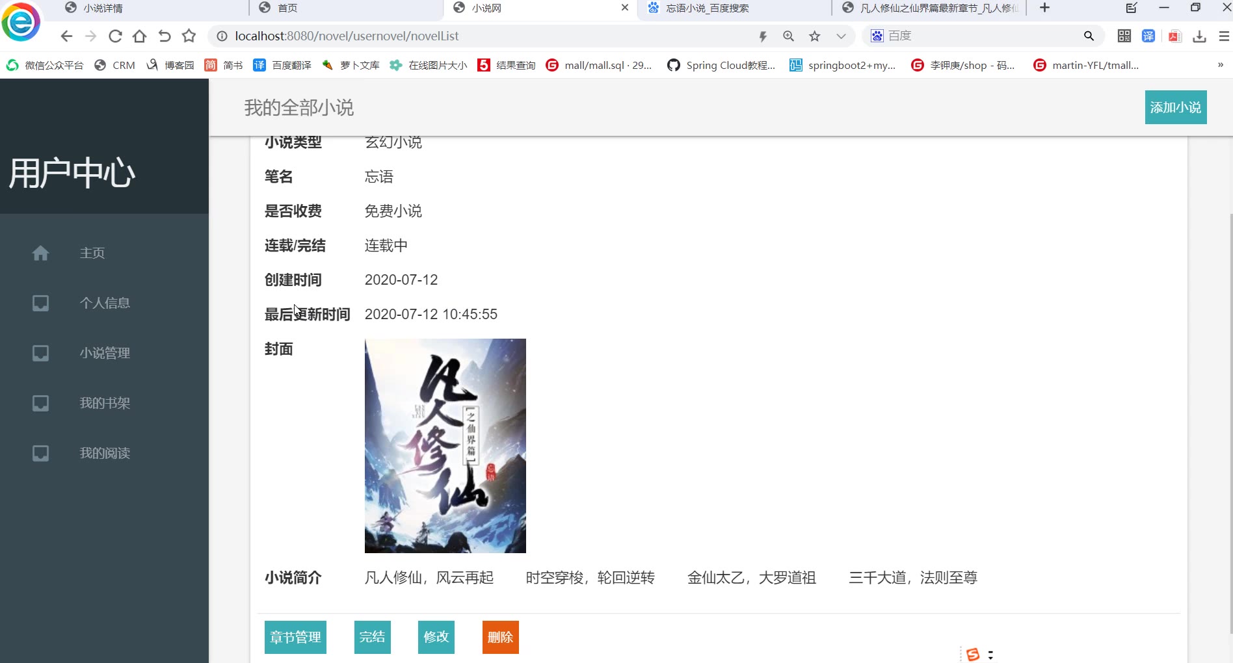
Task: Open the CRM bookmark
Action: (x=115, y=65)
